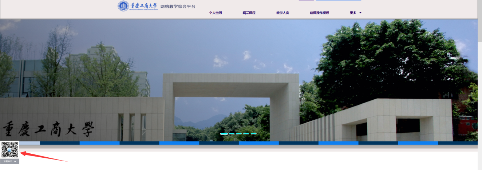Open the 个人空间 menu item

click(x=215, y=13)
